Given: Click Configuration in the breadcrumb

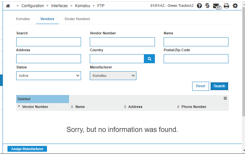Looking at the screenshot, I should tap(33, 6).
